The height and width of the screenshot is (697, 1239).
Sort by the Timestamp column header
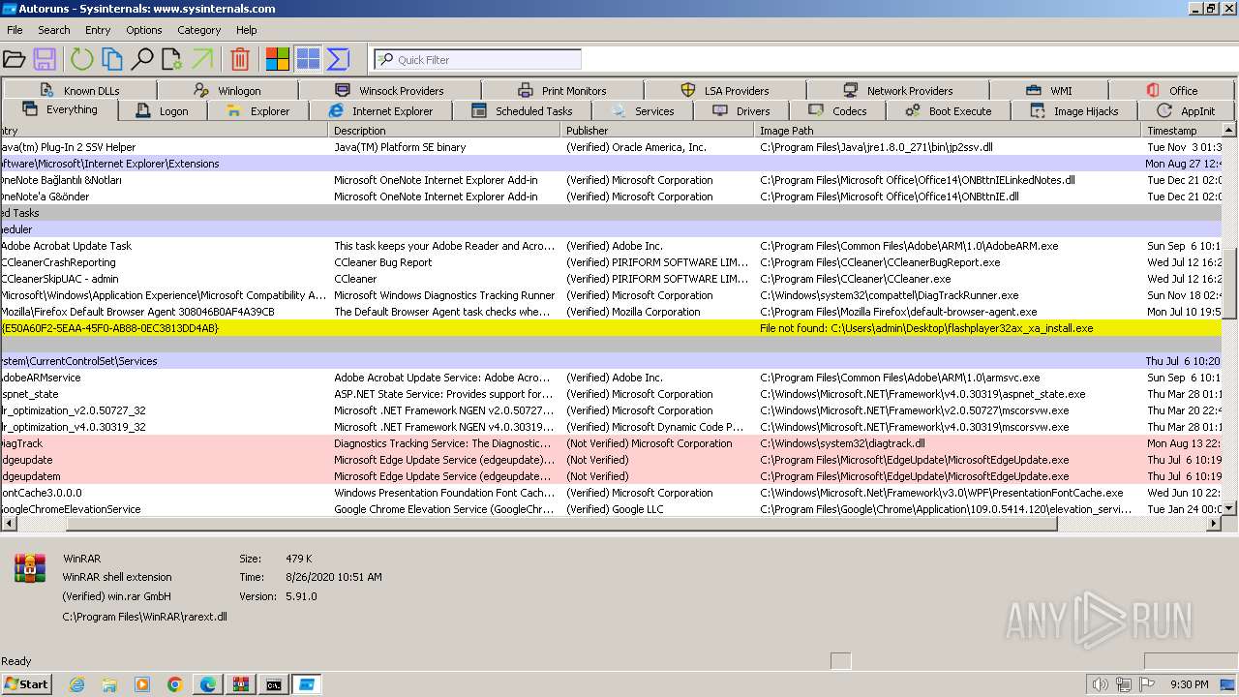[1182, 130]
